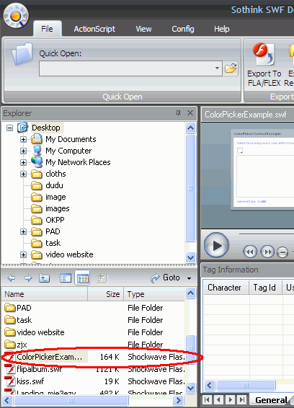
Task: Expand the cloths folder node
Action: (23, 174)
